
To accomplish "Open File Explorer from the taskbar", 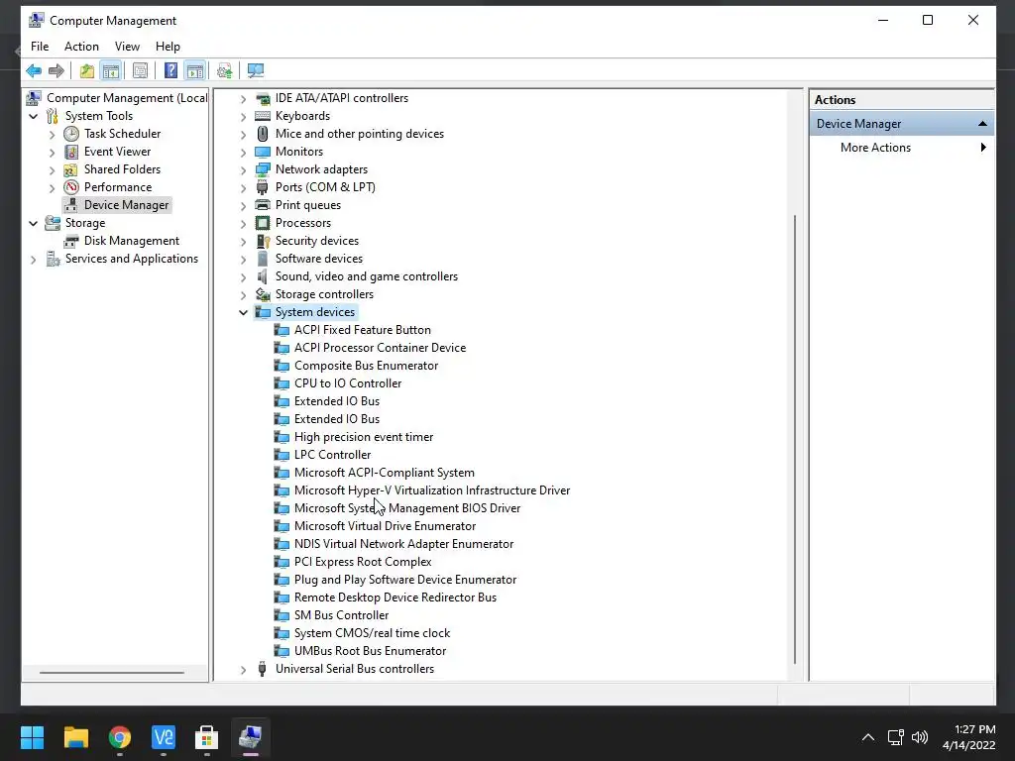I will [75, 737].
